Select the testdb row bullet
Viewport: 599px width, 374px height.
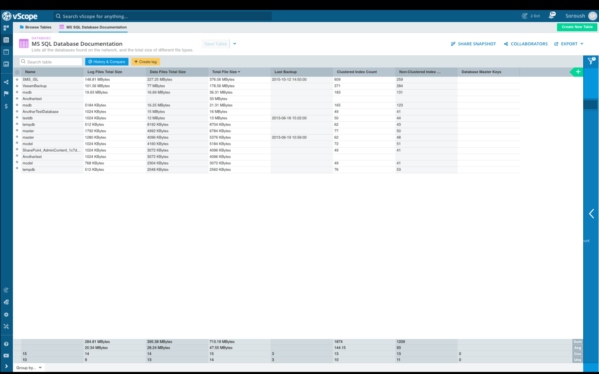click(x=17, y=118)
